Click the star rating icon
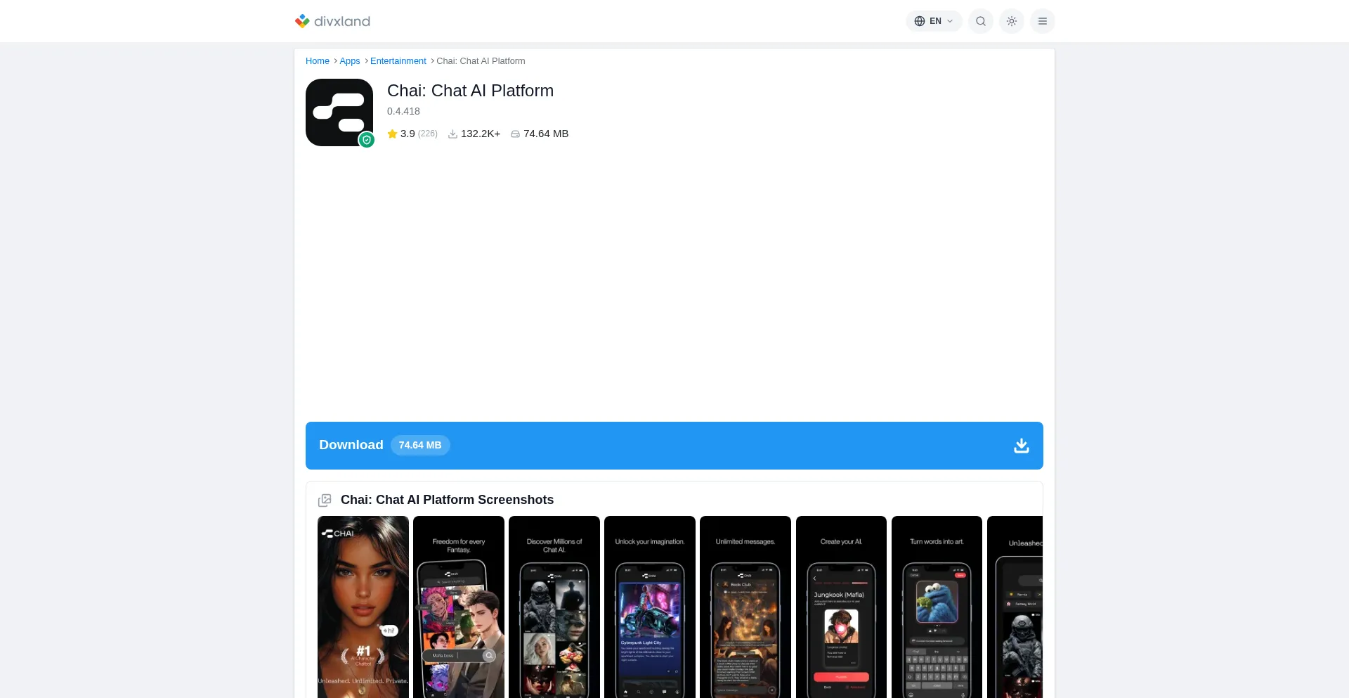The width and height of the screenshot is (1349, 698). [x=392, y=134]
